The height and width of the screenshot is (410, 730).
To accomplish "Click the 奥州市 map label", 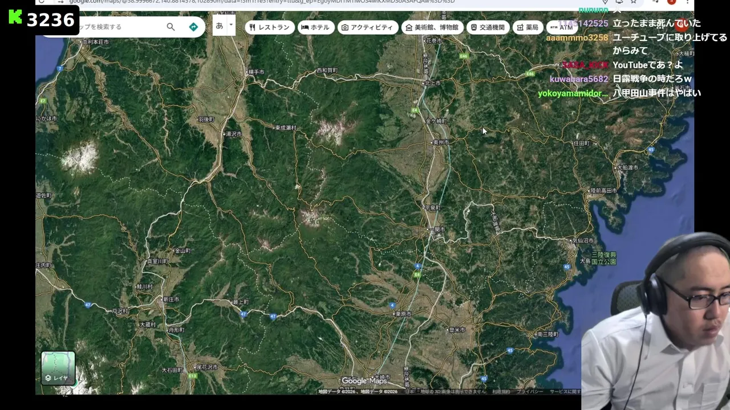I will tap(441, 142).
